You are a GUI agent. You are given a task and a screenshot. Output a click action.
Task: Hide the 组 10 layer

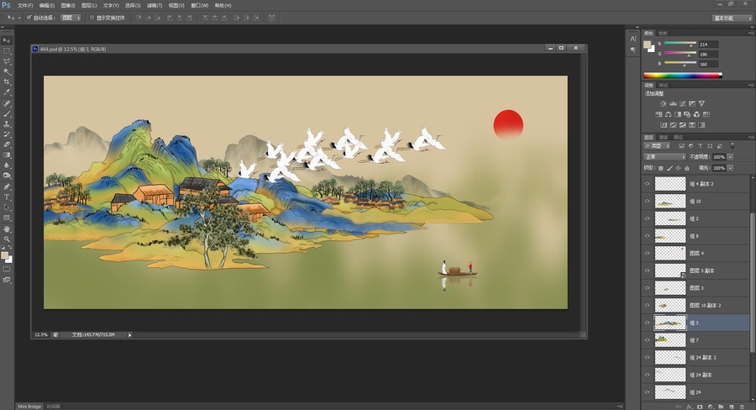coord(648,201)
